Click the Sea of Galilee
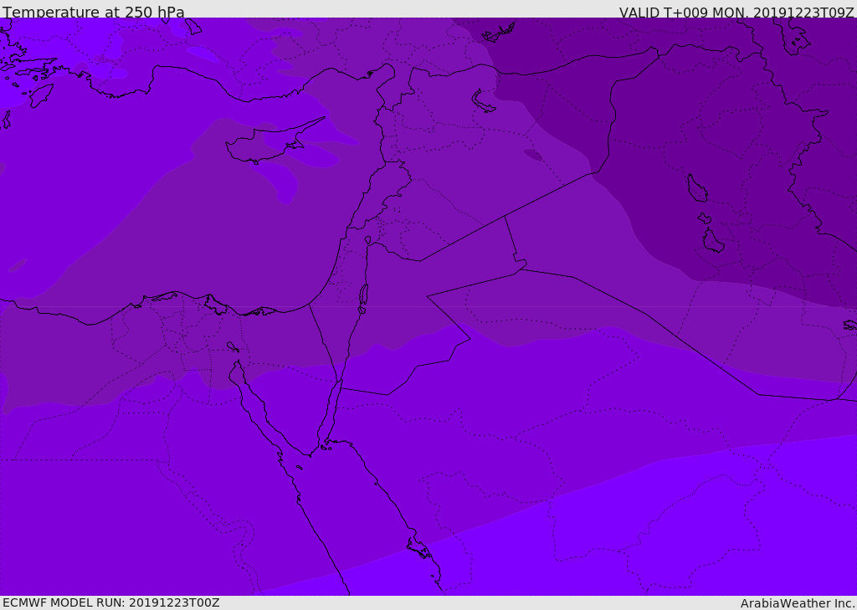Screen dimensions: 857x610 [367, 241]
